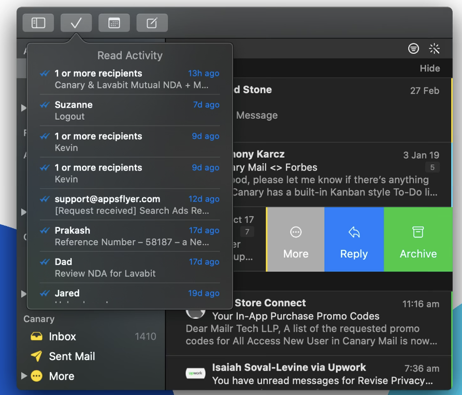Open the Read Activity checkmark button
Image resolution: width=462 pixels, height=395 pixels.
pos(76,23)
